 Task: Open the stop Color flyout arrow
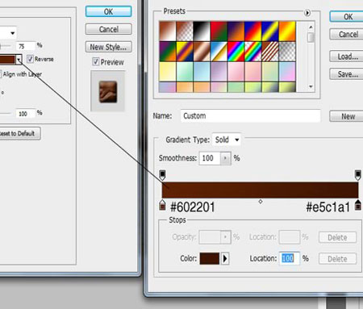(x=225, y=259)
